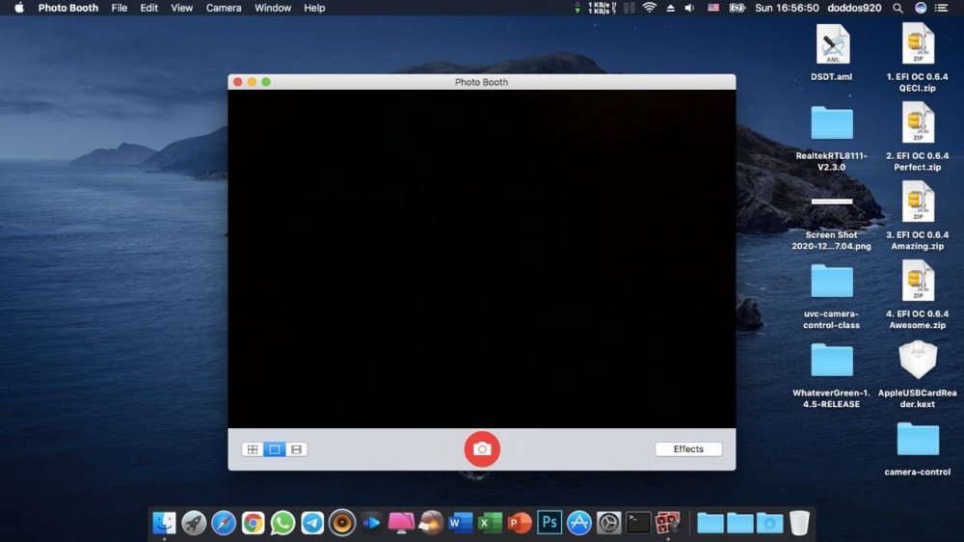Viewport: 964px width, 542px height.
Task: Open Terminal from the Dock
Action: 638,523
